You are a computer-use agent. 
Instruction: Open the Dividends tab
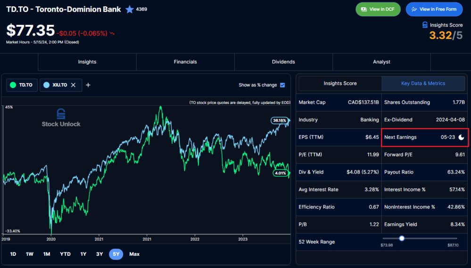point(283,62)
